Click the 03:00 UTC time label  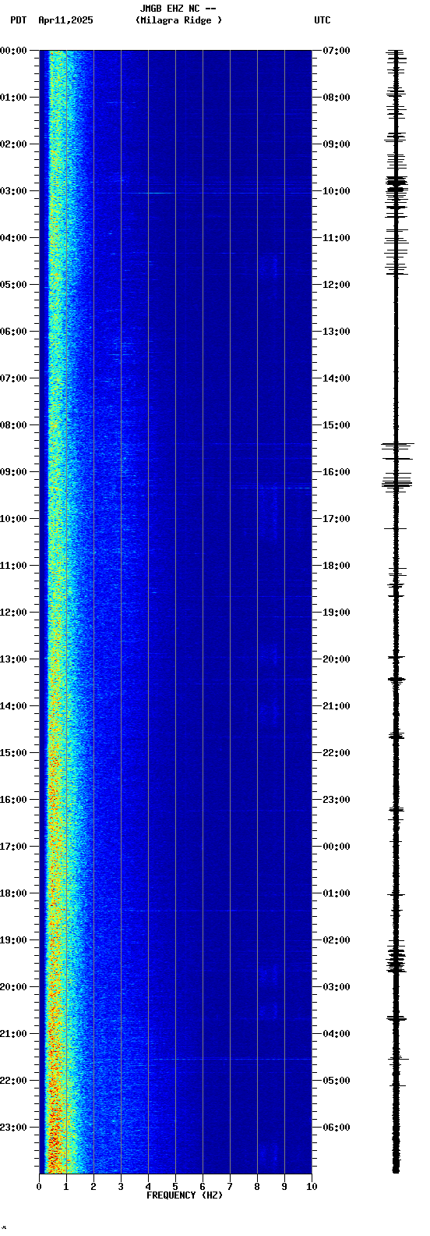pyautogui.click(x=337, y=987)
